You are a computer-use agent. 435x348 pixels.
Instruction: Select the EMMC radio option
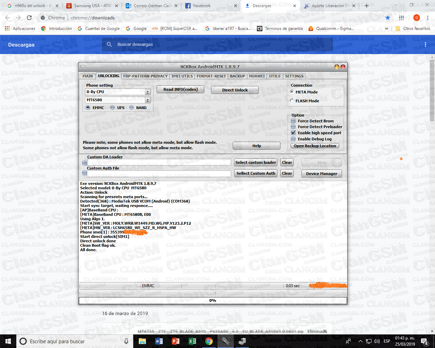[x=88, y=107]
